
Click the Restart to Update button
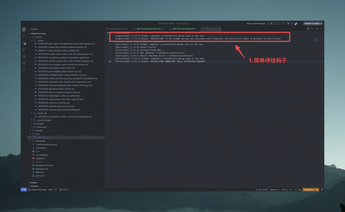(x=313, y=23)
